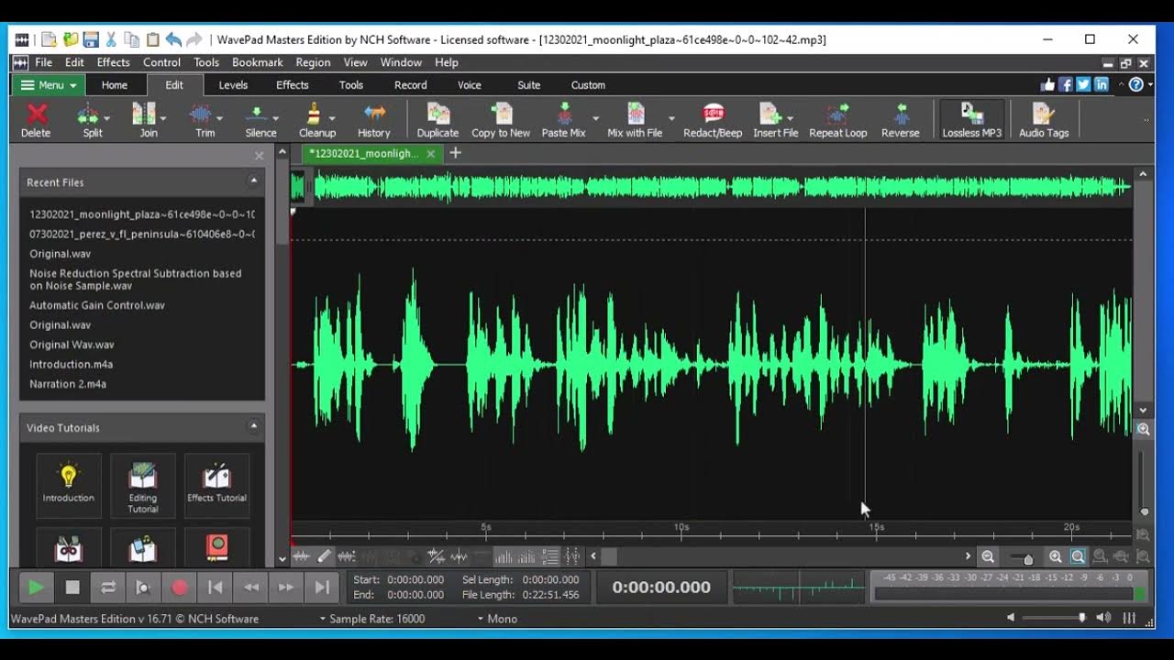Click Mix with File icon
This screenshot has height=660, width=1174.
point(635,120)
